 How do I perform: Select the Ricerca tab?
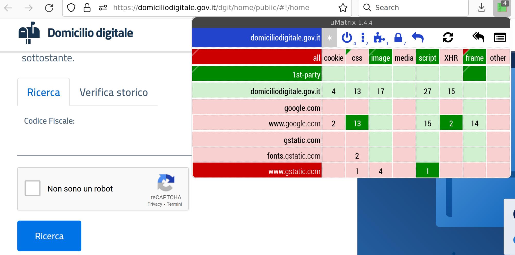[44, 92]
